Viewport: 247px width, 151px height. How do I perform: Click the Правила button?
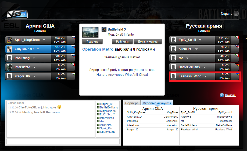coord(92,41)
